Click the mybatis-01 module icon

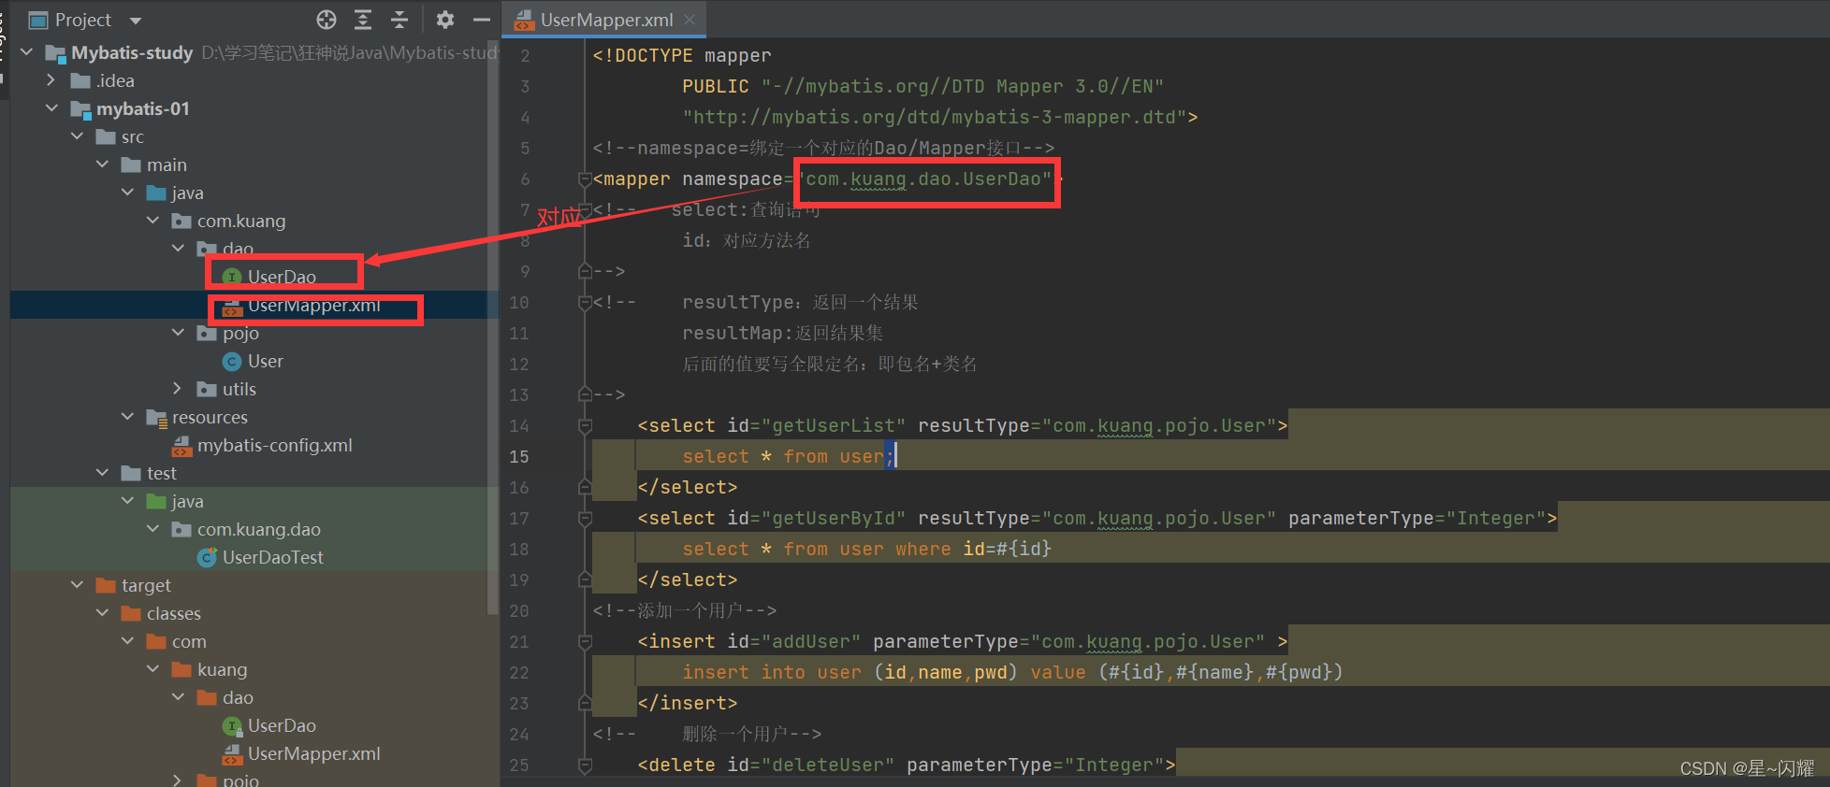80,108
